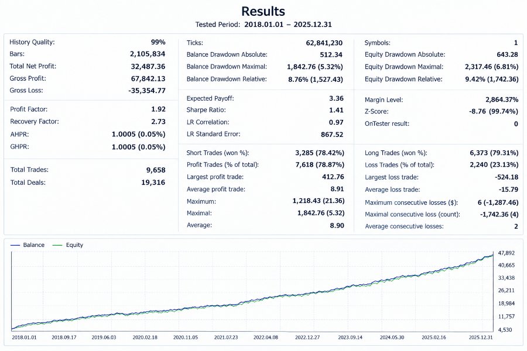Click the History Quality value 99%
This screenshot has height=351, width=527.
(158, 42)
